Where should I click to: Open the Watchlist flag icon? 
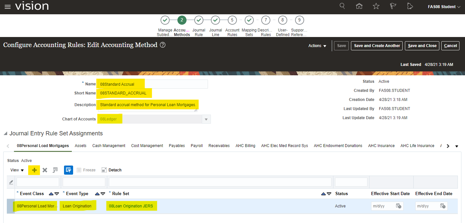393,6
